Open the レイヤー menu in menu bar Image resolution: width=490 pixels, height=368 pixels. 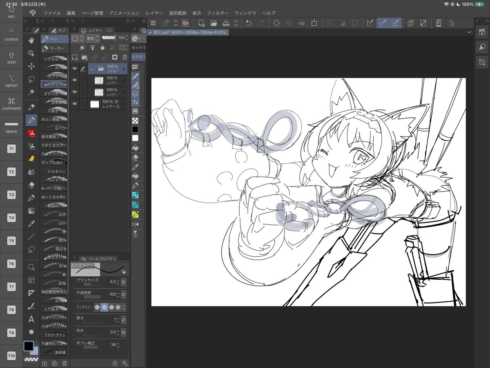pos(154,13)
